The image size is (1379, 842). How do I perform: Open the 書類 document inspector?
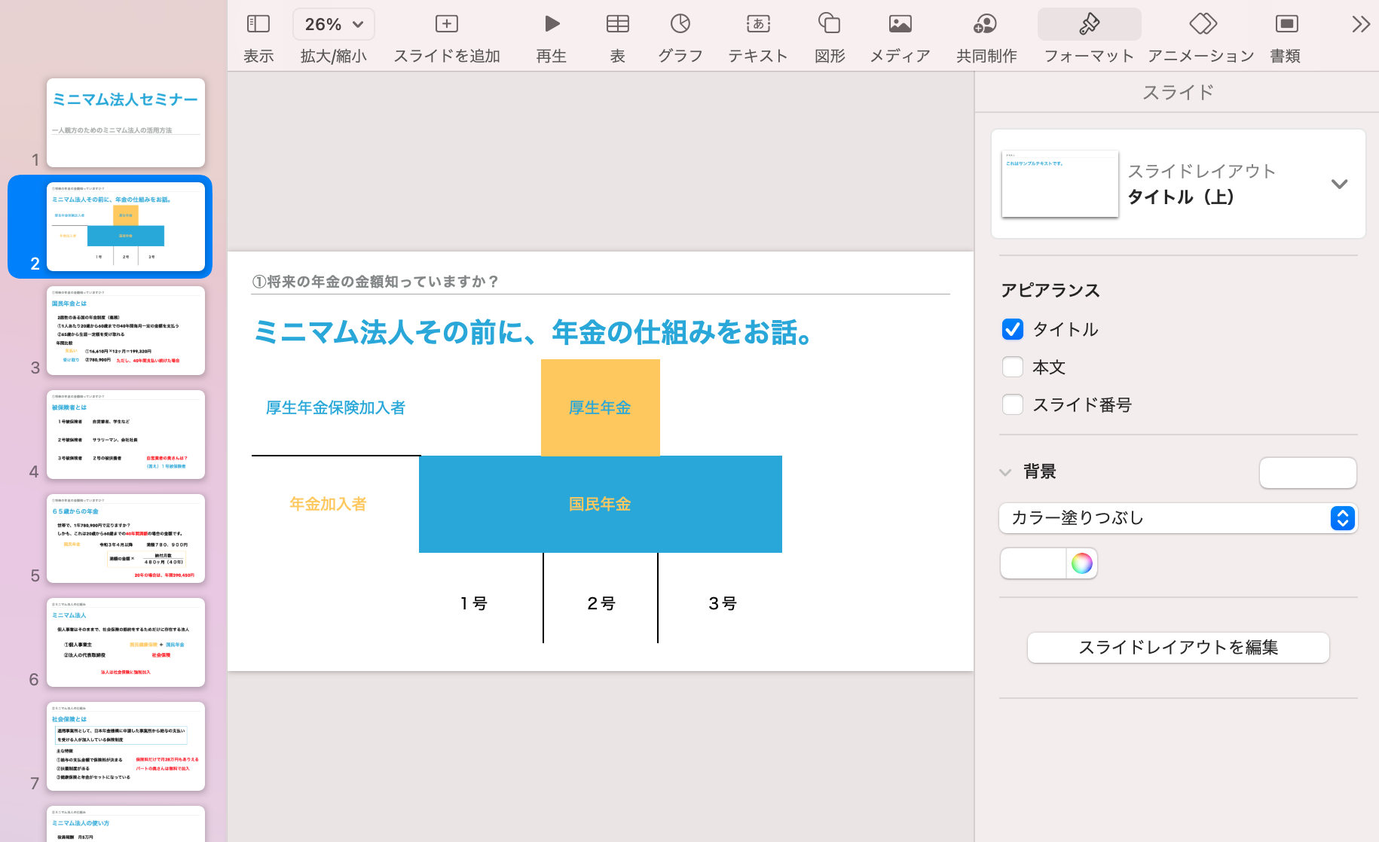click(1286, 24)
